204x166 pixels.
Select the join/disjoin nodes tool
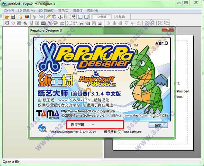[13, 23]
